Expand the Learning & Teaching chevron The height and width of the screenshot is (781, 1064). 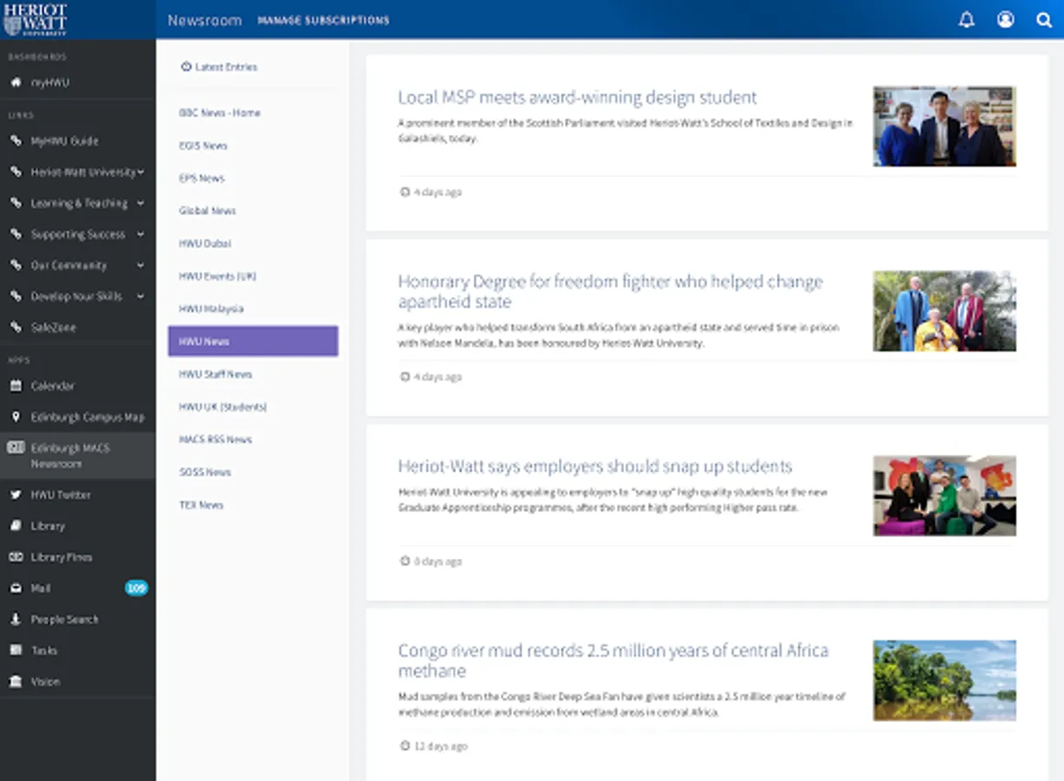point(141,203)
